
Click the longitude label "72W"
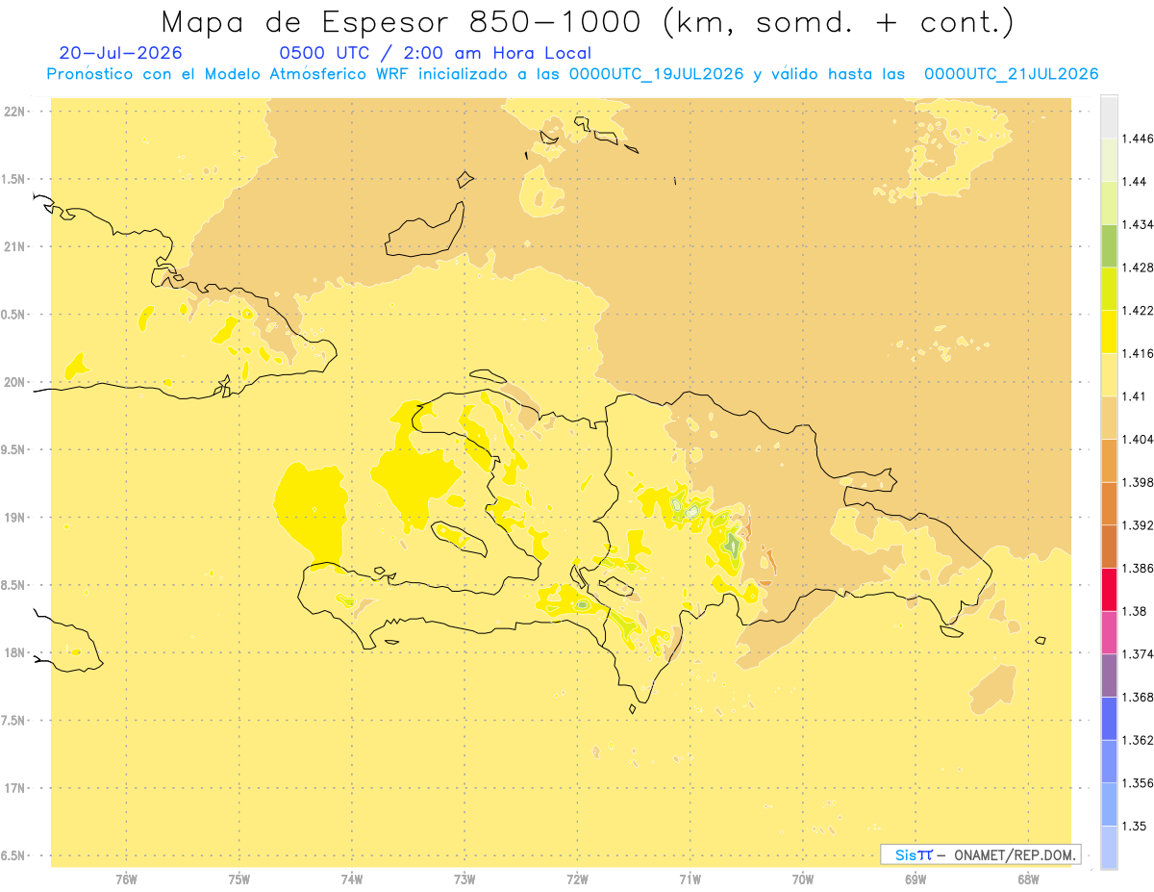[x=578, y=879]
